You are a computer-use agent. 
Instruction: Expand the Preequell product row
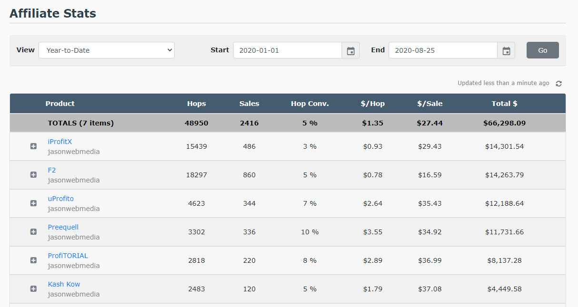tap(33, 232)
